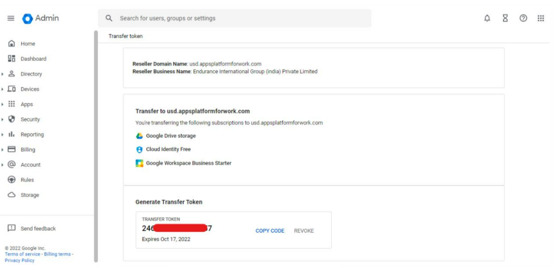Open the main hamburger menu
Image resolution: width=553 pixels, height=274 pixels.
(11, 19)
